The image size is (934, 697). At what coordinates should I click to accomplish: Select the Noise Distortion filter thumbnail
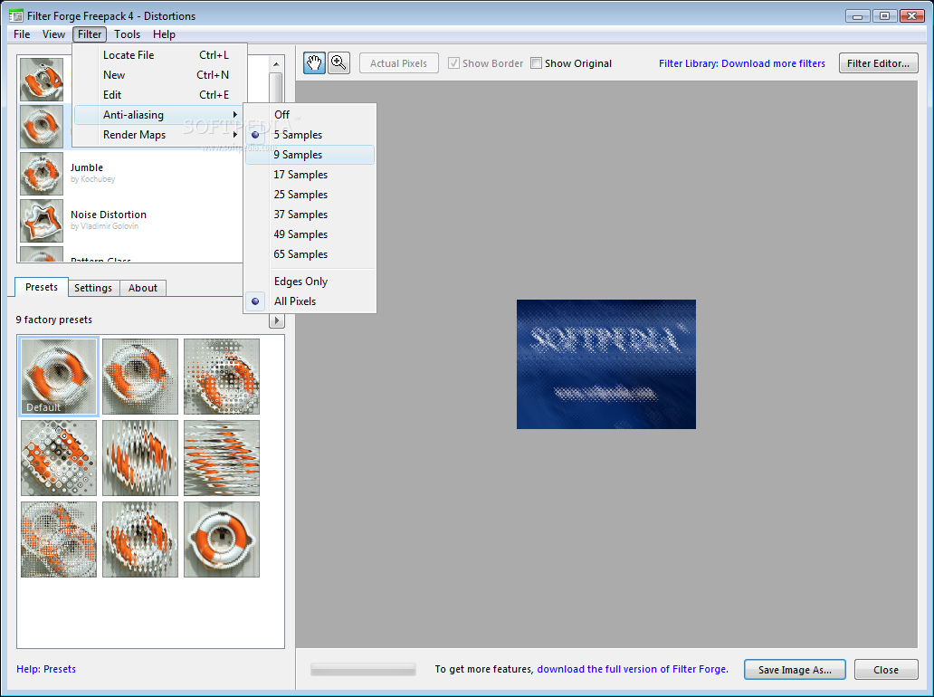42,221
